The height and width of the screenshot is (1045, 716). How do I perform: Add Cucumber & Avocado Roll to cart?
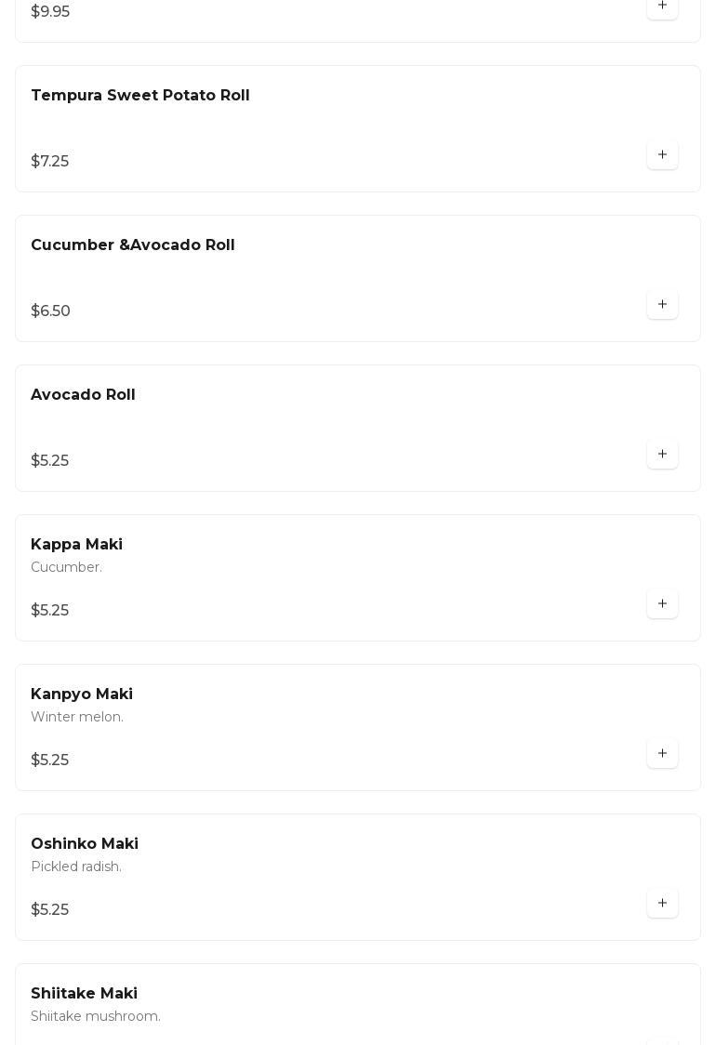(662, 305)
